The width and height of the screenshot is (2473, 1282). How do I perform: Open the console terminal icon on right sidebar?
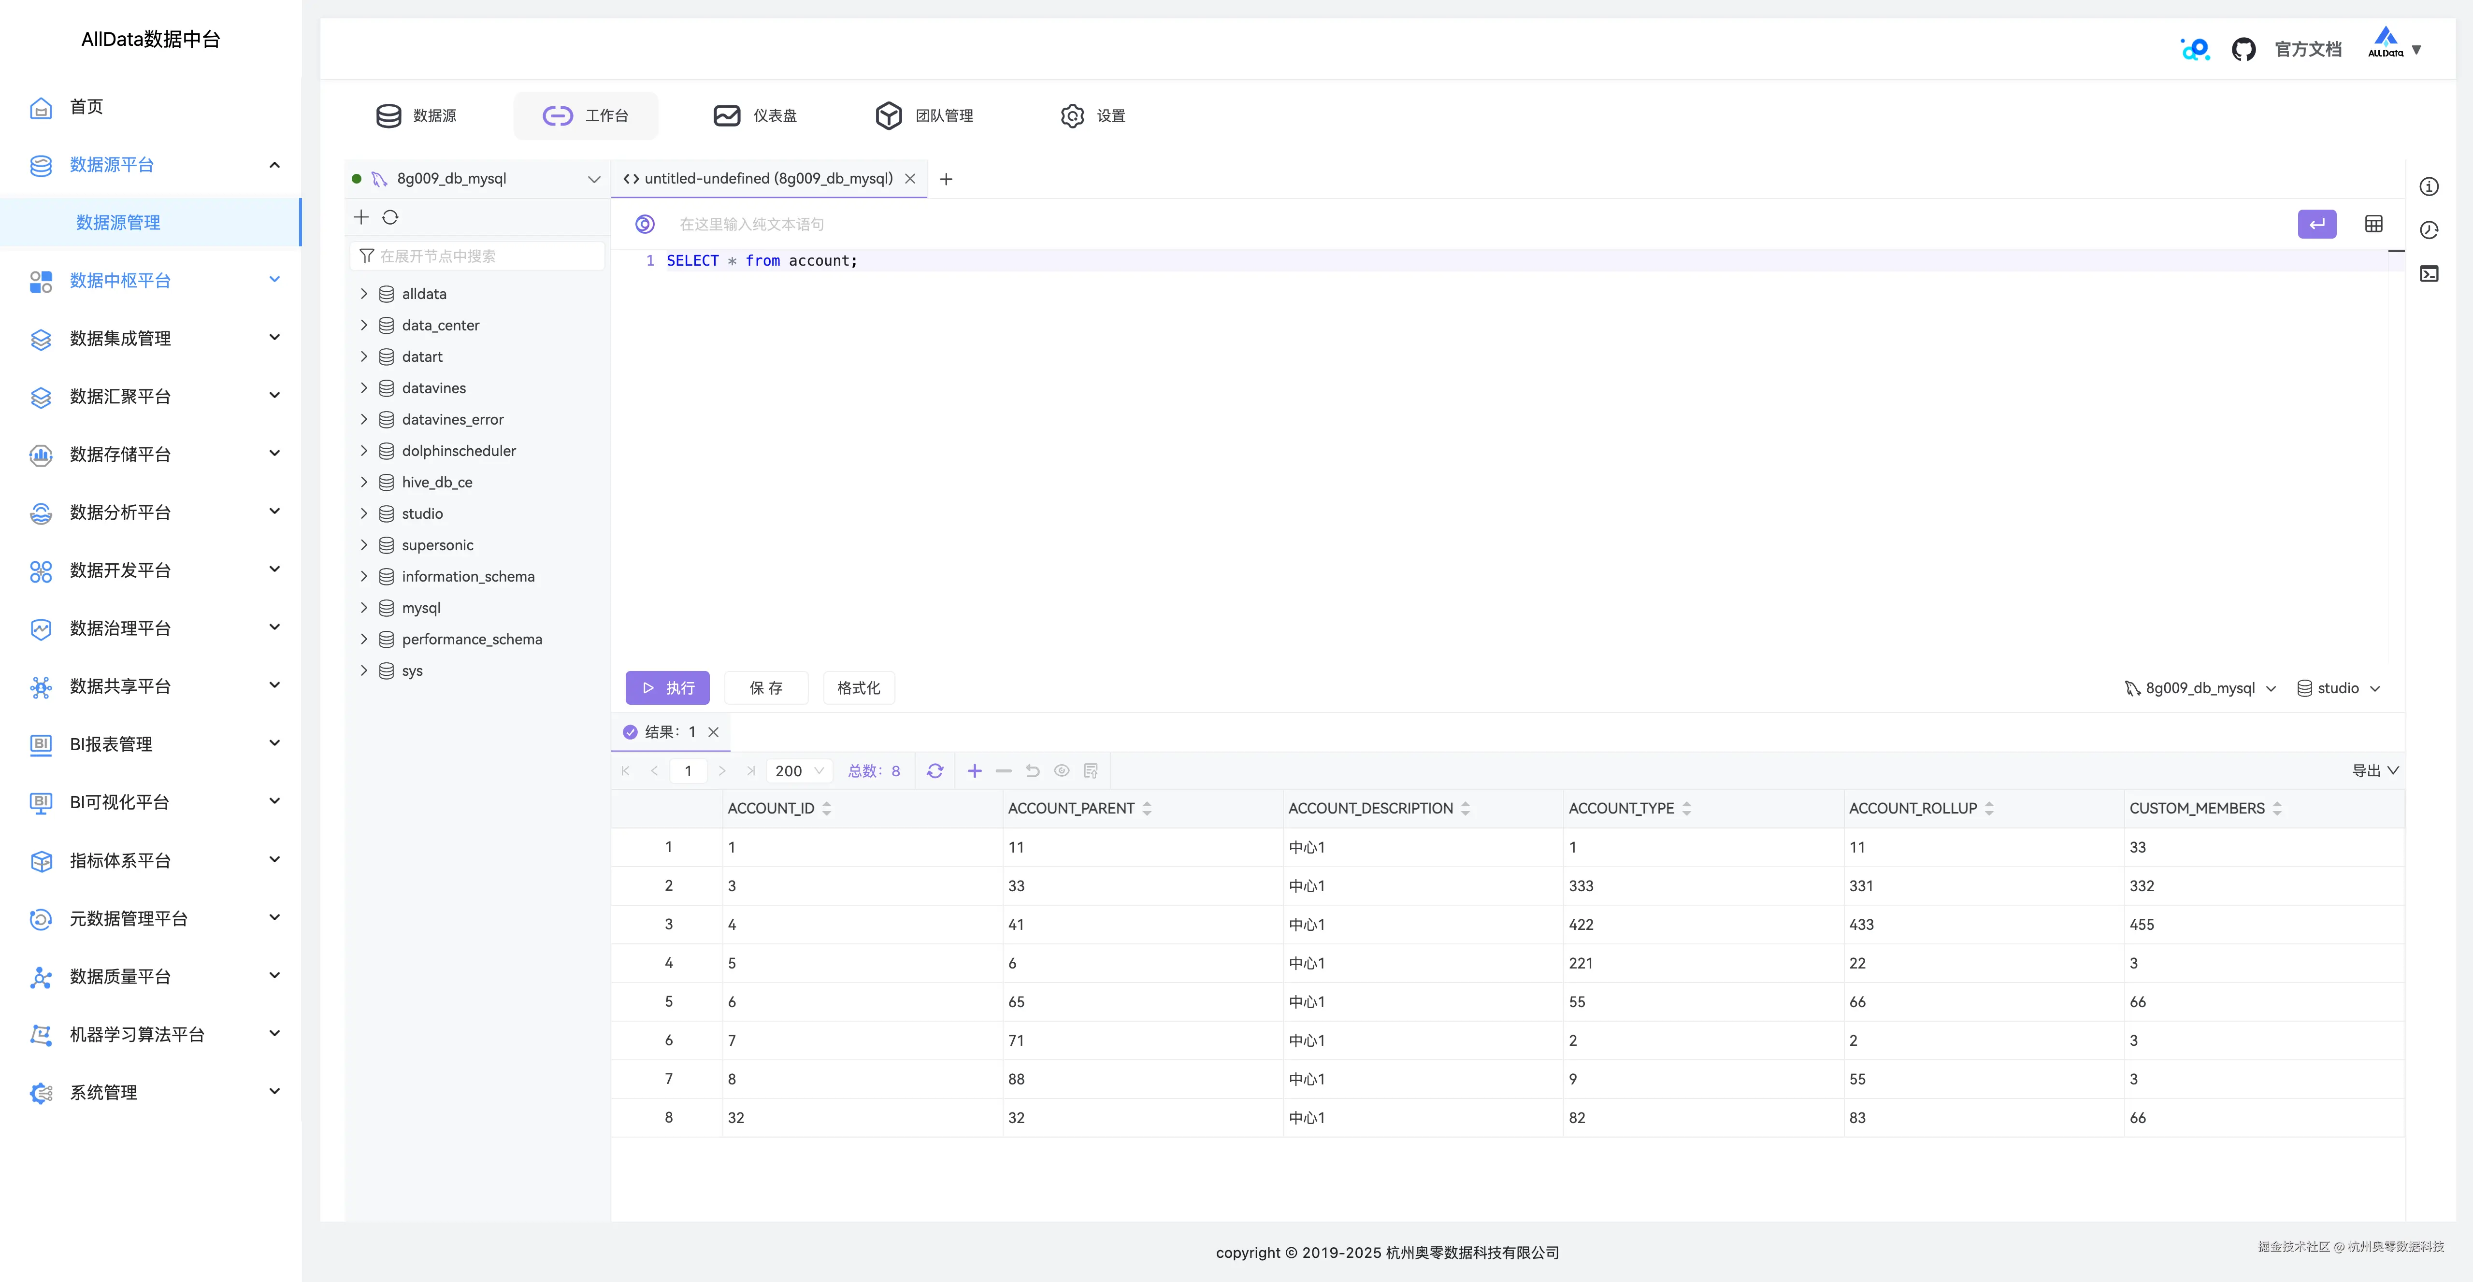pos(2429,274)
